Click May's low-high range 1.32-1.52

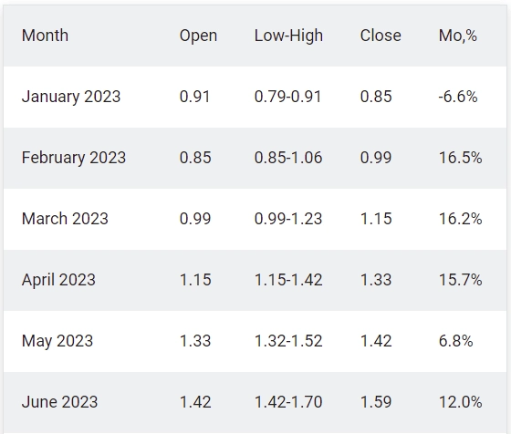coord(288,341)
